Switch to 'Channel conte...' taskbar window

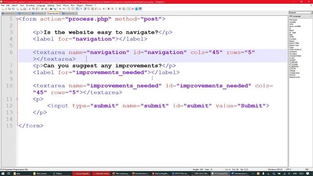(x=101, y=174)
